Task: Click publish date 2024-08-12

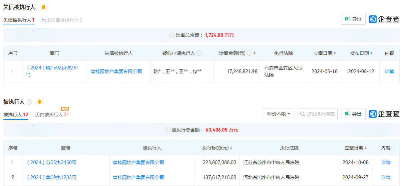Action: click(361, 71)
